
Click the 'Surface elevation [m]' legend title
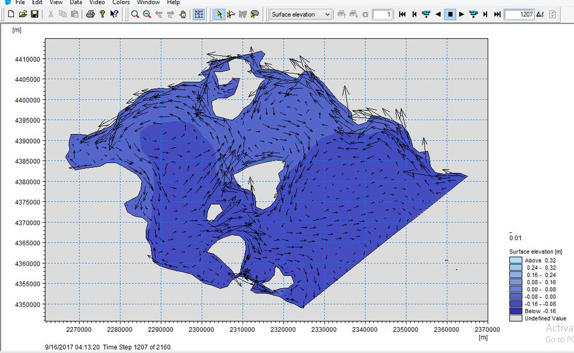click(x=535, y=251)
